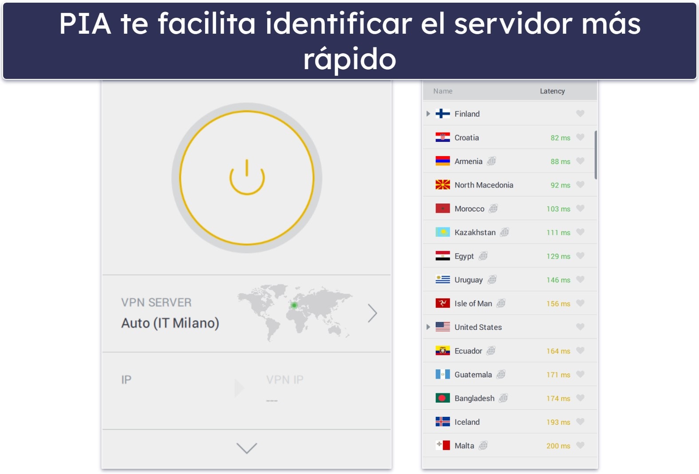Select the Croatia server name
Screen dimensions: 699x474
click(x=466, y=137)
